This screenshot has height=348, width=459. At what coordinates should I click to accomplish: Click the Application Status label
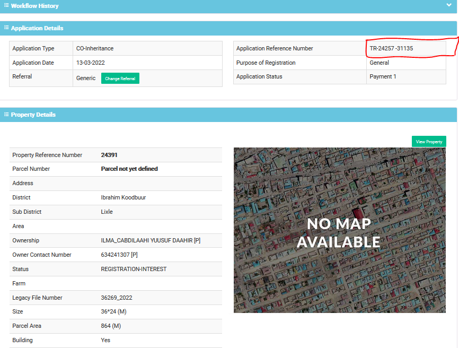(259, 76)
